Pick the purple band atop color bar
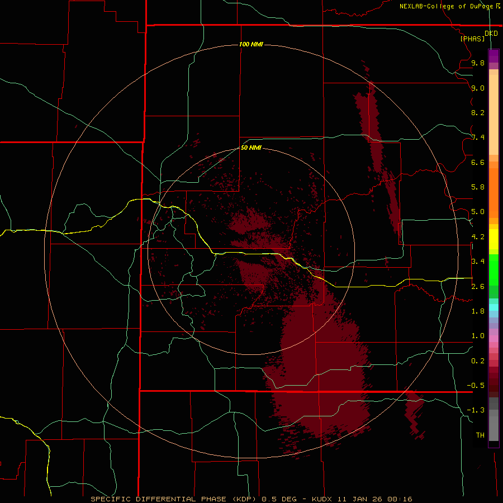Screen dimensions: 503x503 coord(493,56)
